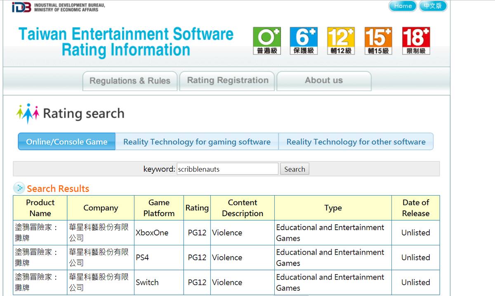Viewport: 495px width, 296px height.
Task: Click the Type column header
Action: (x=333, y=208)
